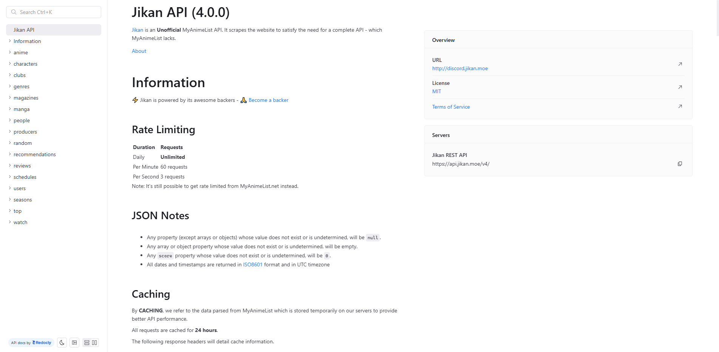Copy the Jikan REST API server URL
The image size is (719, 352).
(x=680, y=164)
